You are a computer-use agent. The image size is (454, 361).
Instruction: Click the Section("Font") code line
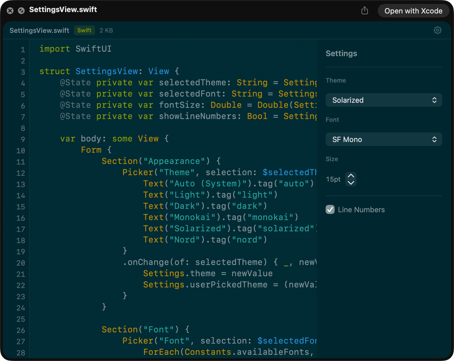[x=146, y=330]
